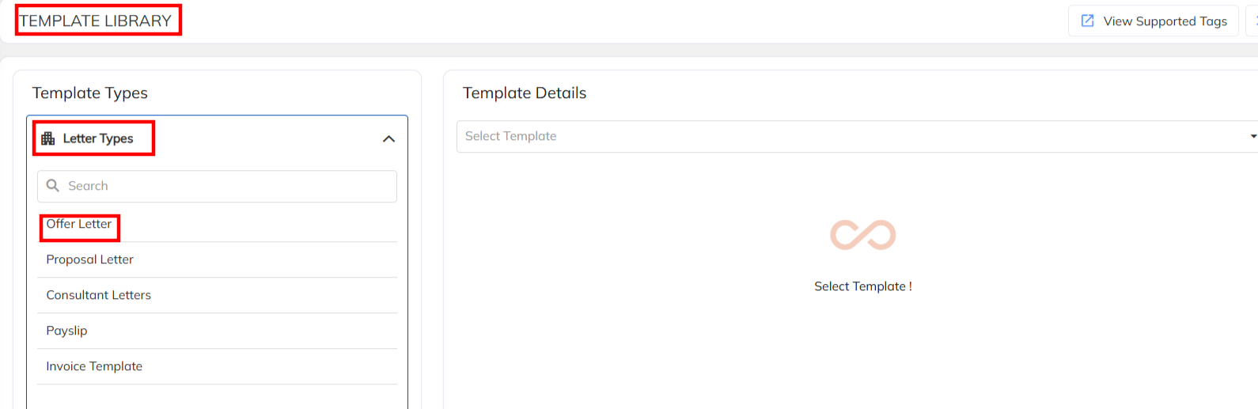Click the TEMPLATE LIBRARY page title

point(96,21)
